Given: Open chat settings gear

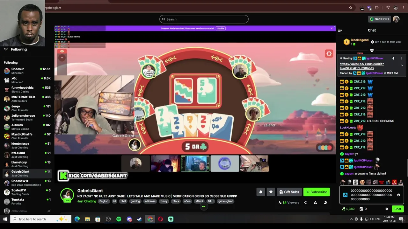Looking at the screenshot, I should click(x=387, y=209).
